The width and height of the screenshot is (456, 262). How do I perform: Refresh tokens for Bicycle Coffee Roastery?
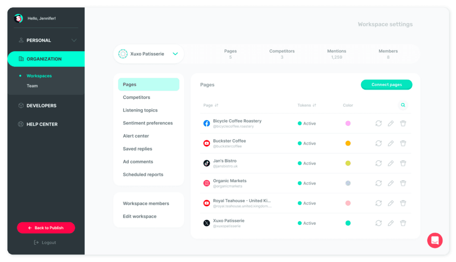tap(379, 124)
